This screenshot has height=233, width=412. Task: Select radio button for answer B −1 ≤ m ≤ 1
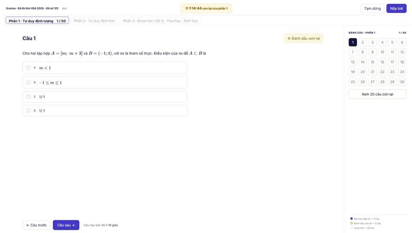[28, 83]
